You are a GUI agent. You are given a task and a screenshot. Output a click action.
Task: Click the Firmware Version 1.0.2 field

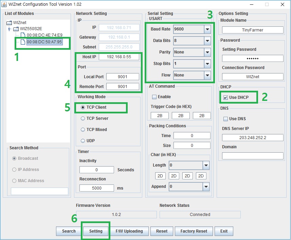116,215
